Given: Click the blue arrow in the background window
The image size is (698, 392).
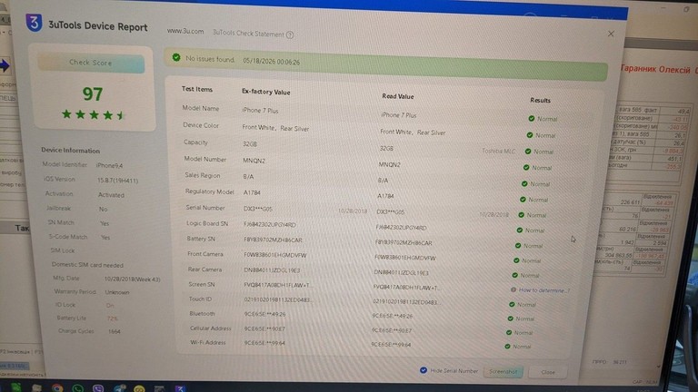Looking at the screenshot, I should tap(5, 65).
